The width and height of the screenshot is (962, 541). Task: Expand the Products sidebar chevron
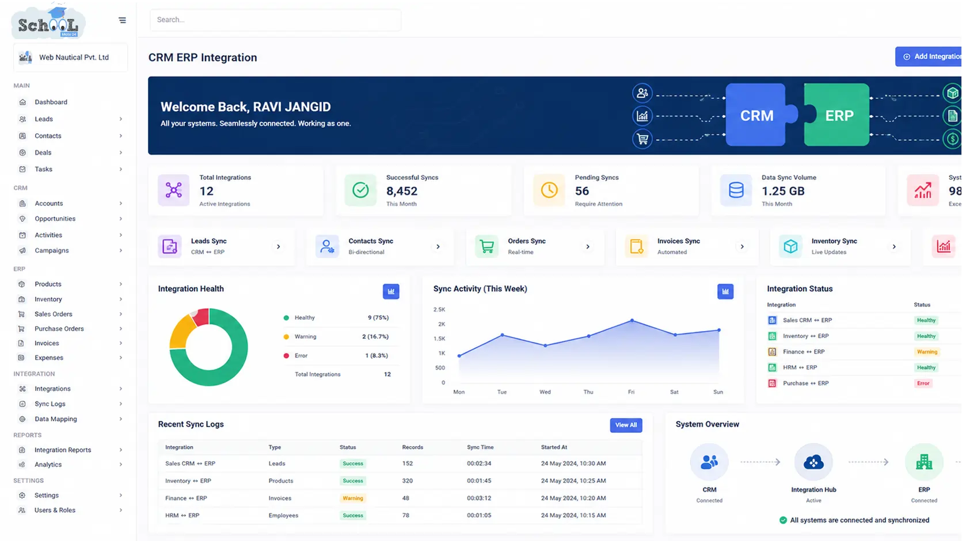pos(121,284)
